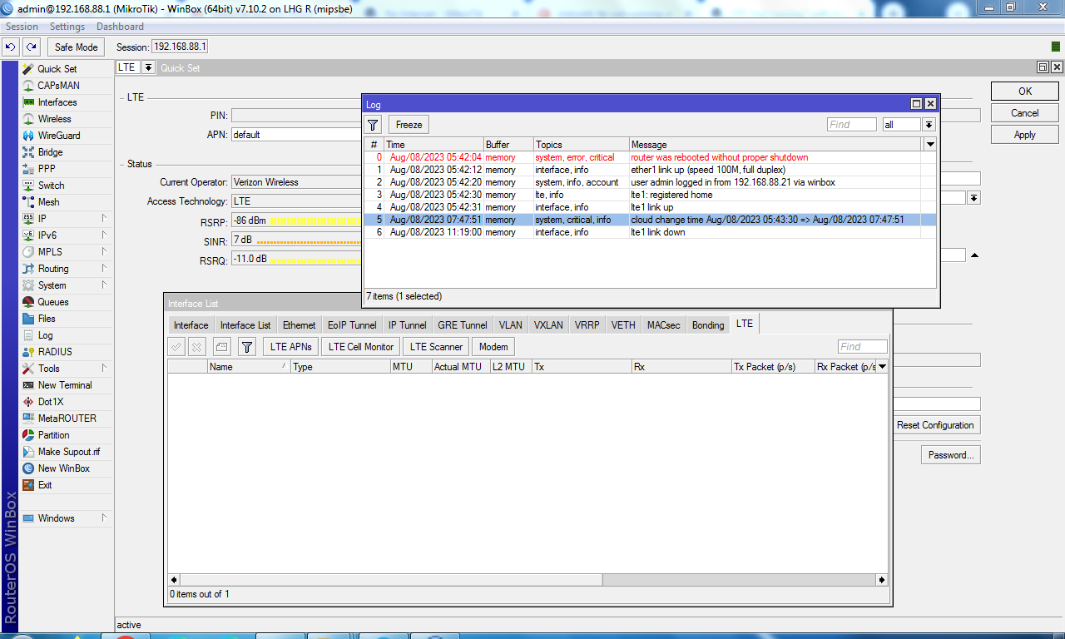This screenshot has height=639, width=1065.
Task: Open the Dashboard menu
Action: tap(120, 27)
